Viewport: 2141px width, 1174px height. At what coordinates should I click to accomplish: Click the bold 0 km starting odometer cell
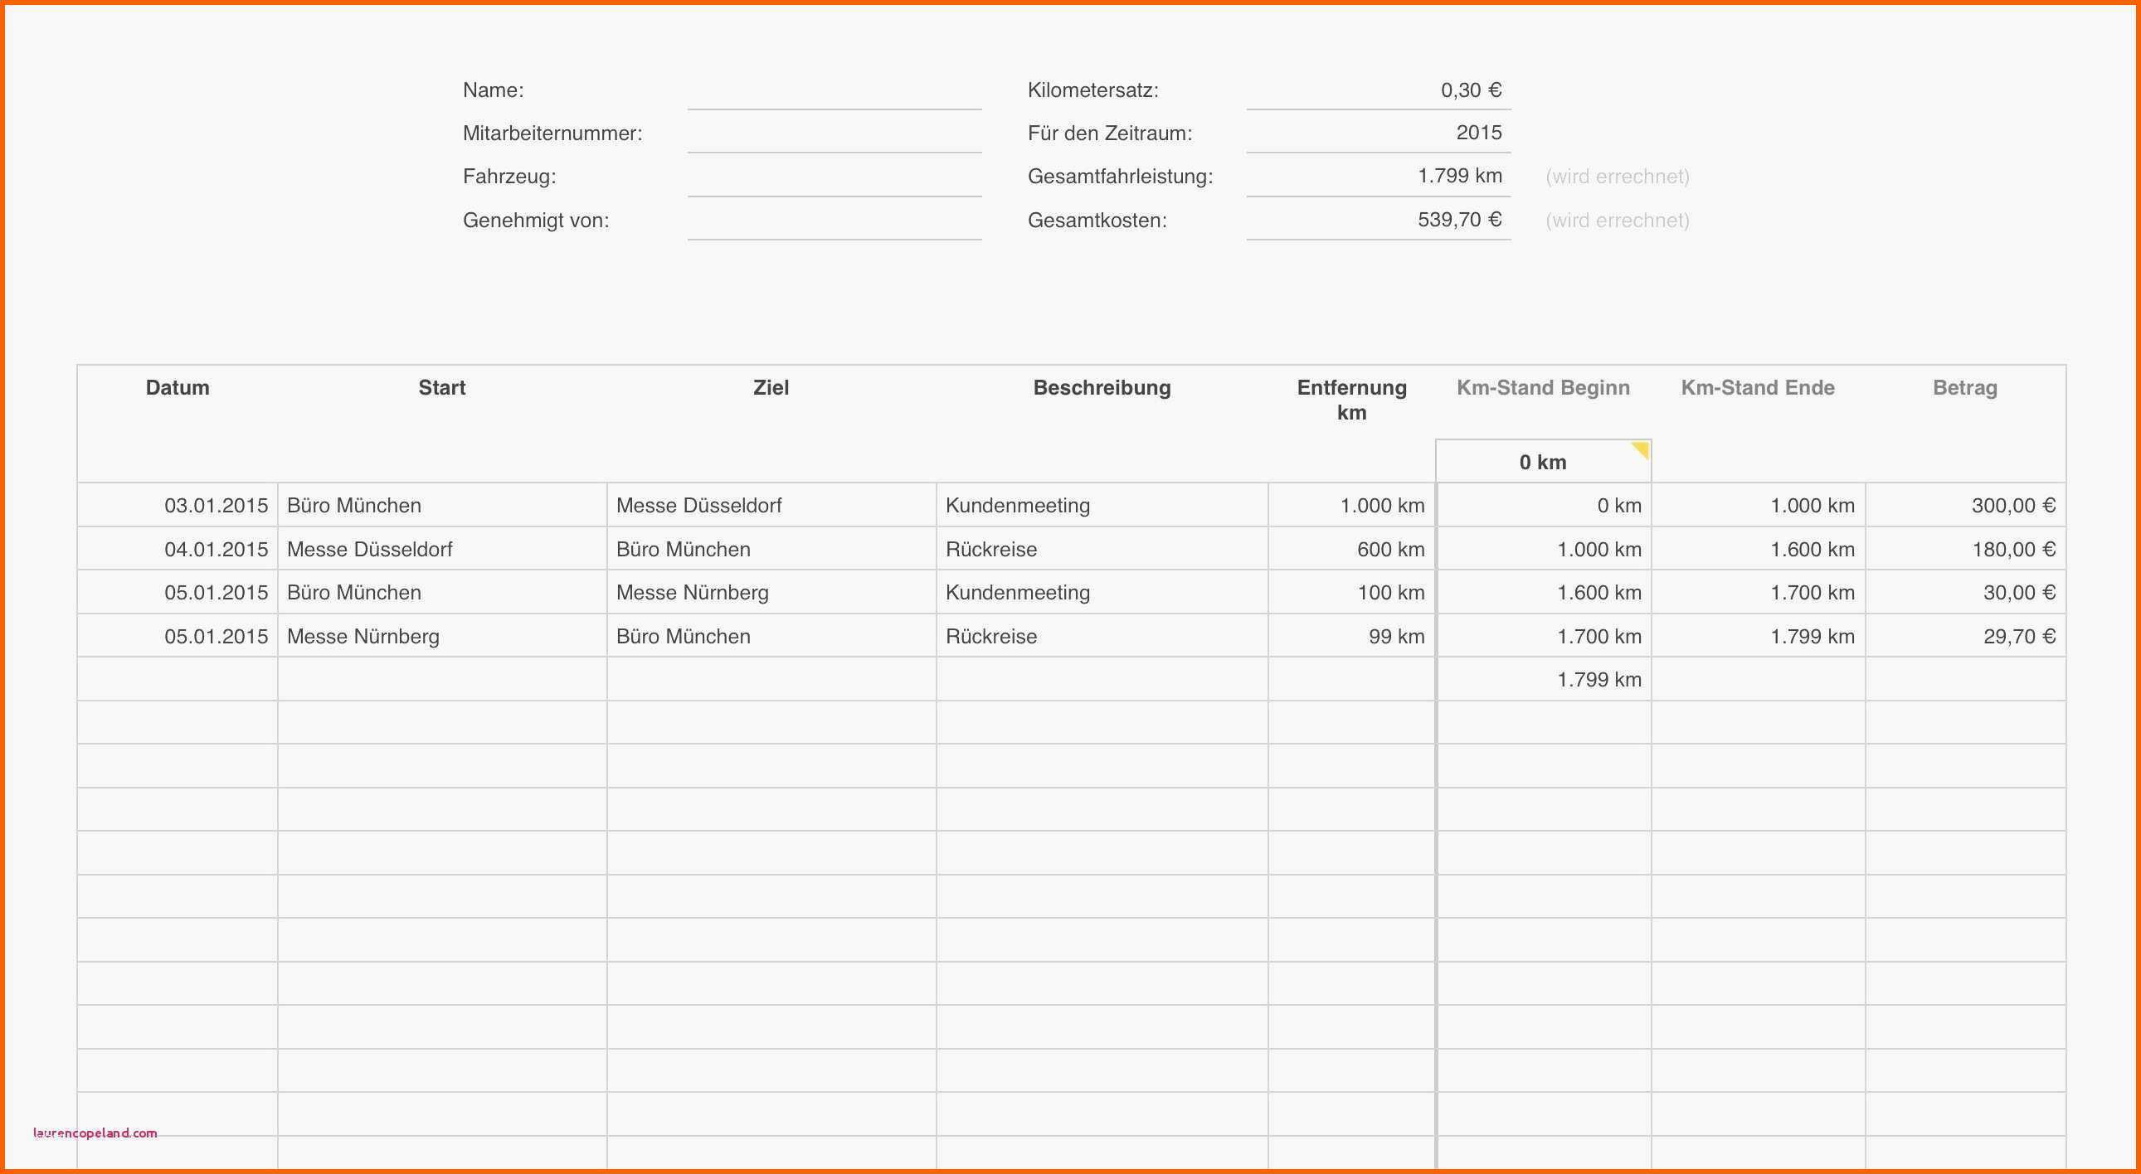coord(1544,462)
